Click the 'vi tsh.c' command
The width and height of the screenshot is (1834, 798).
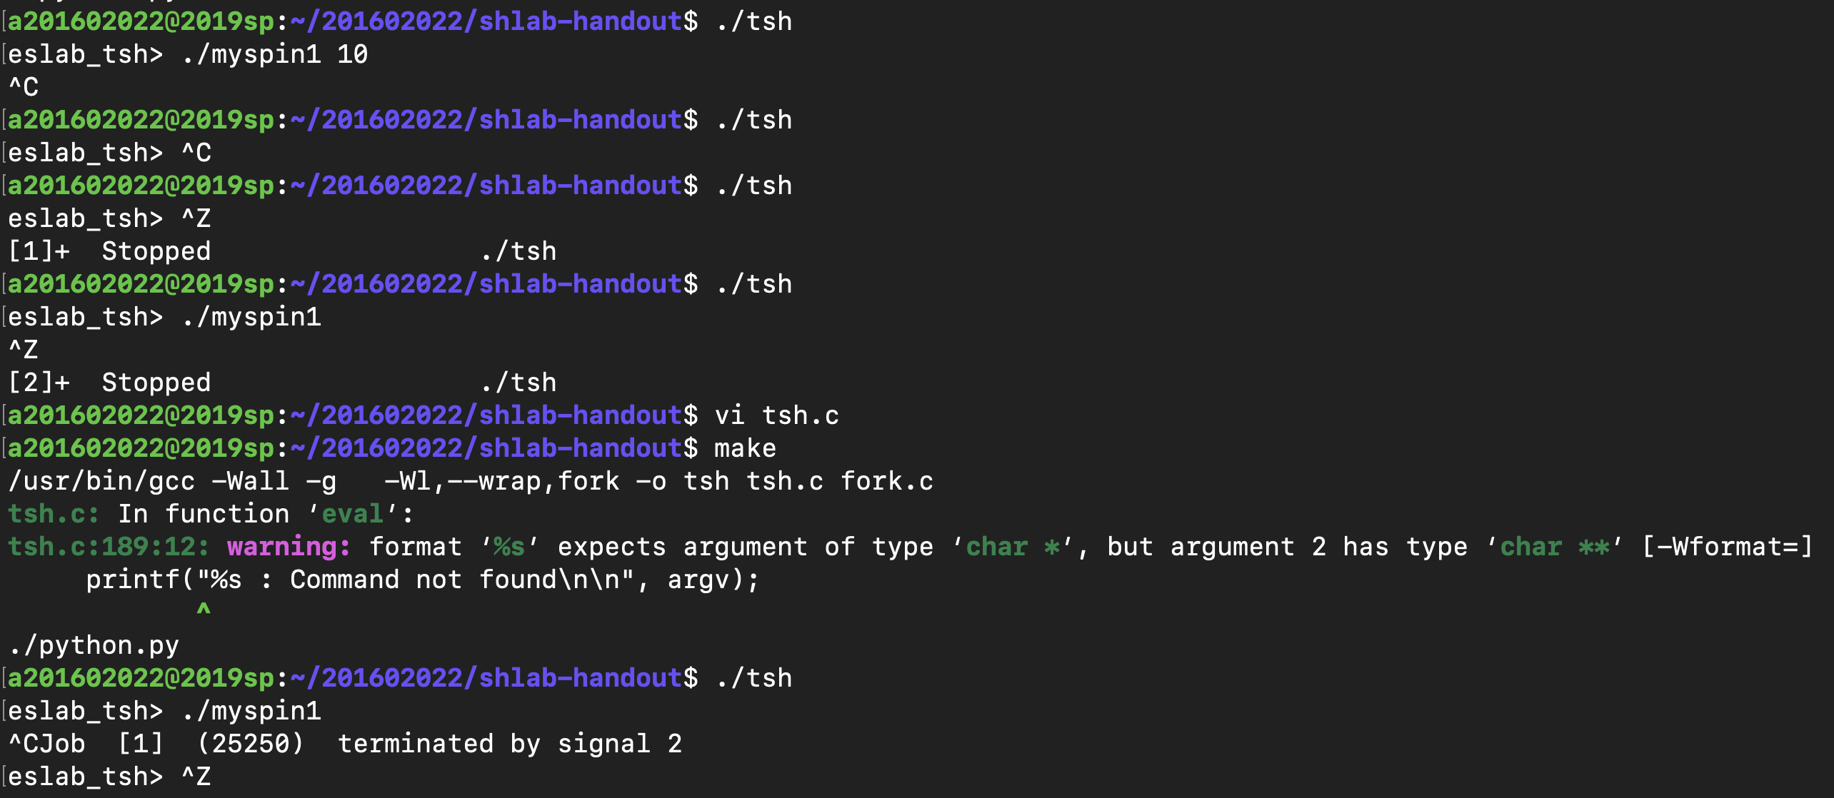776,415
